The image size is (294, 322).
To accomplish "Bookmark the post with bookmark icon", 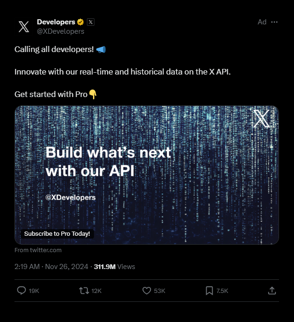I will click(x=209, y=291).
